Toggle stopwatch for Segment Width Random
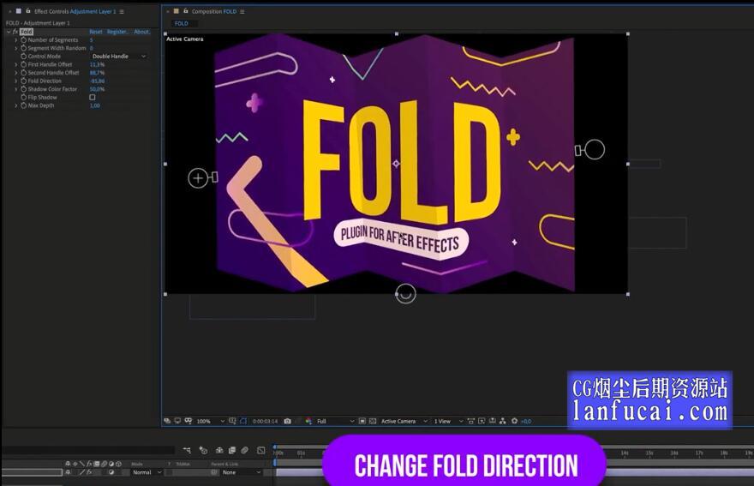The image size is (754, 486). 24,48
